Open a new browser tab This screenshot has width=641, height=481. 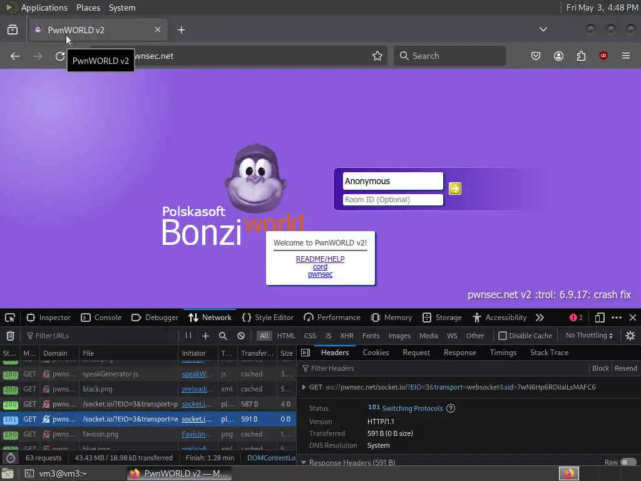point(181,30)
